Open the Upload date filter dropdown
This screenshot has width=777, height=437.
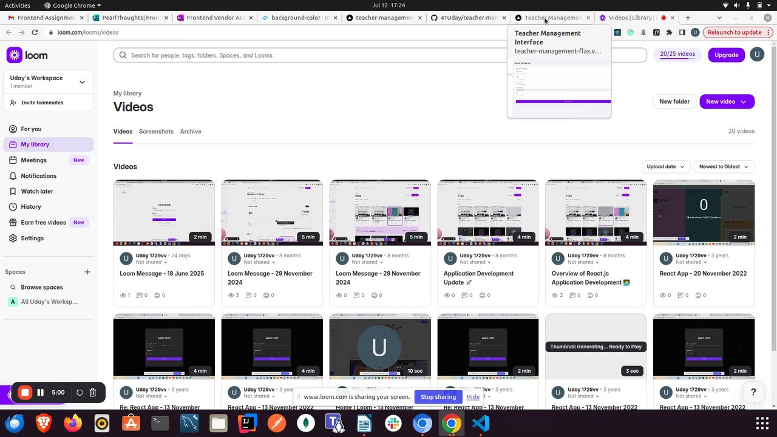[x=666, y=166]
